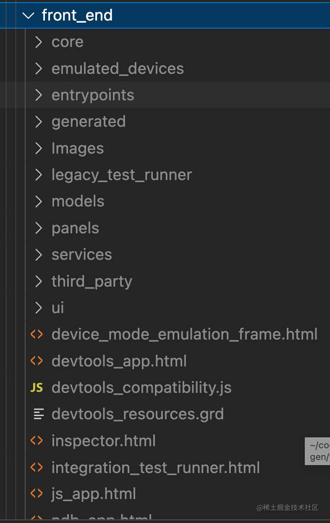Expand the emulated_devices folder arrow
The height and width of the screenshot is (523, 330).
(x=39, y=68)
